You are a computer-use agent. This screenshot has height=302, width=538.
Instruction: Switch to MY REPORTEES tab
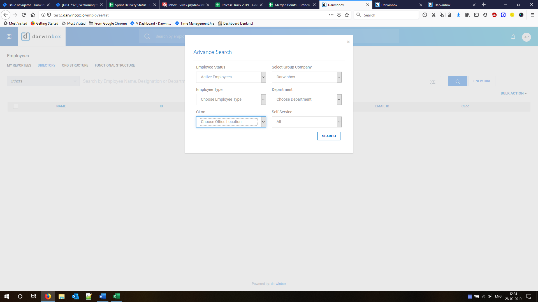(19, 65)
